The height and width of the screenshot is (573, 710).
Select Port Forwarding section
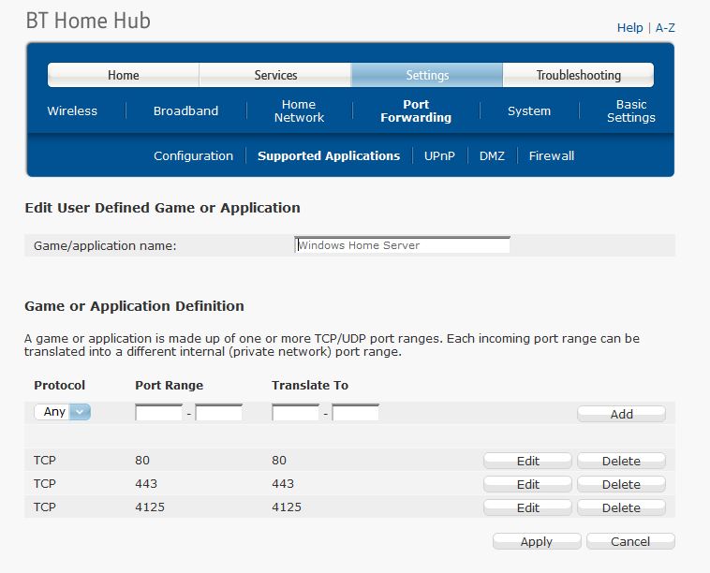tap(416, 110)
